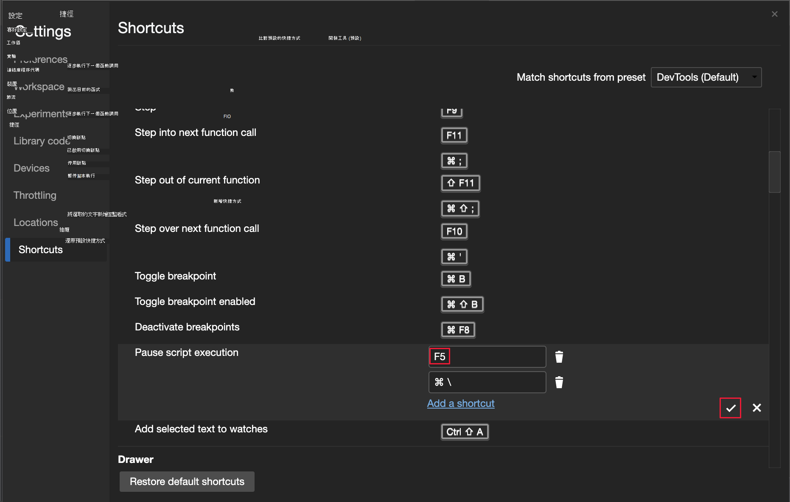Click the Restore default shortcuts button

click(187, 481)
